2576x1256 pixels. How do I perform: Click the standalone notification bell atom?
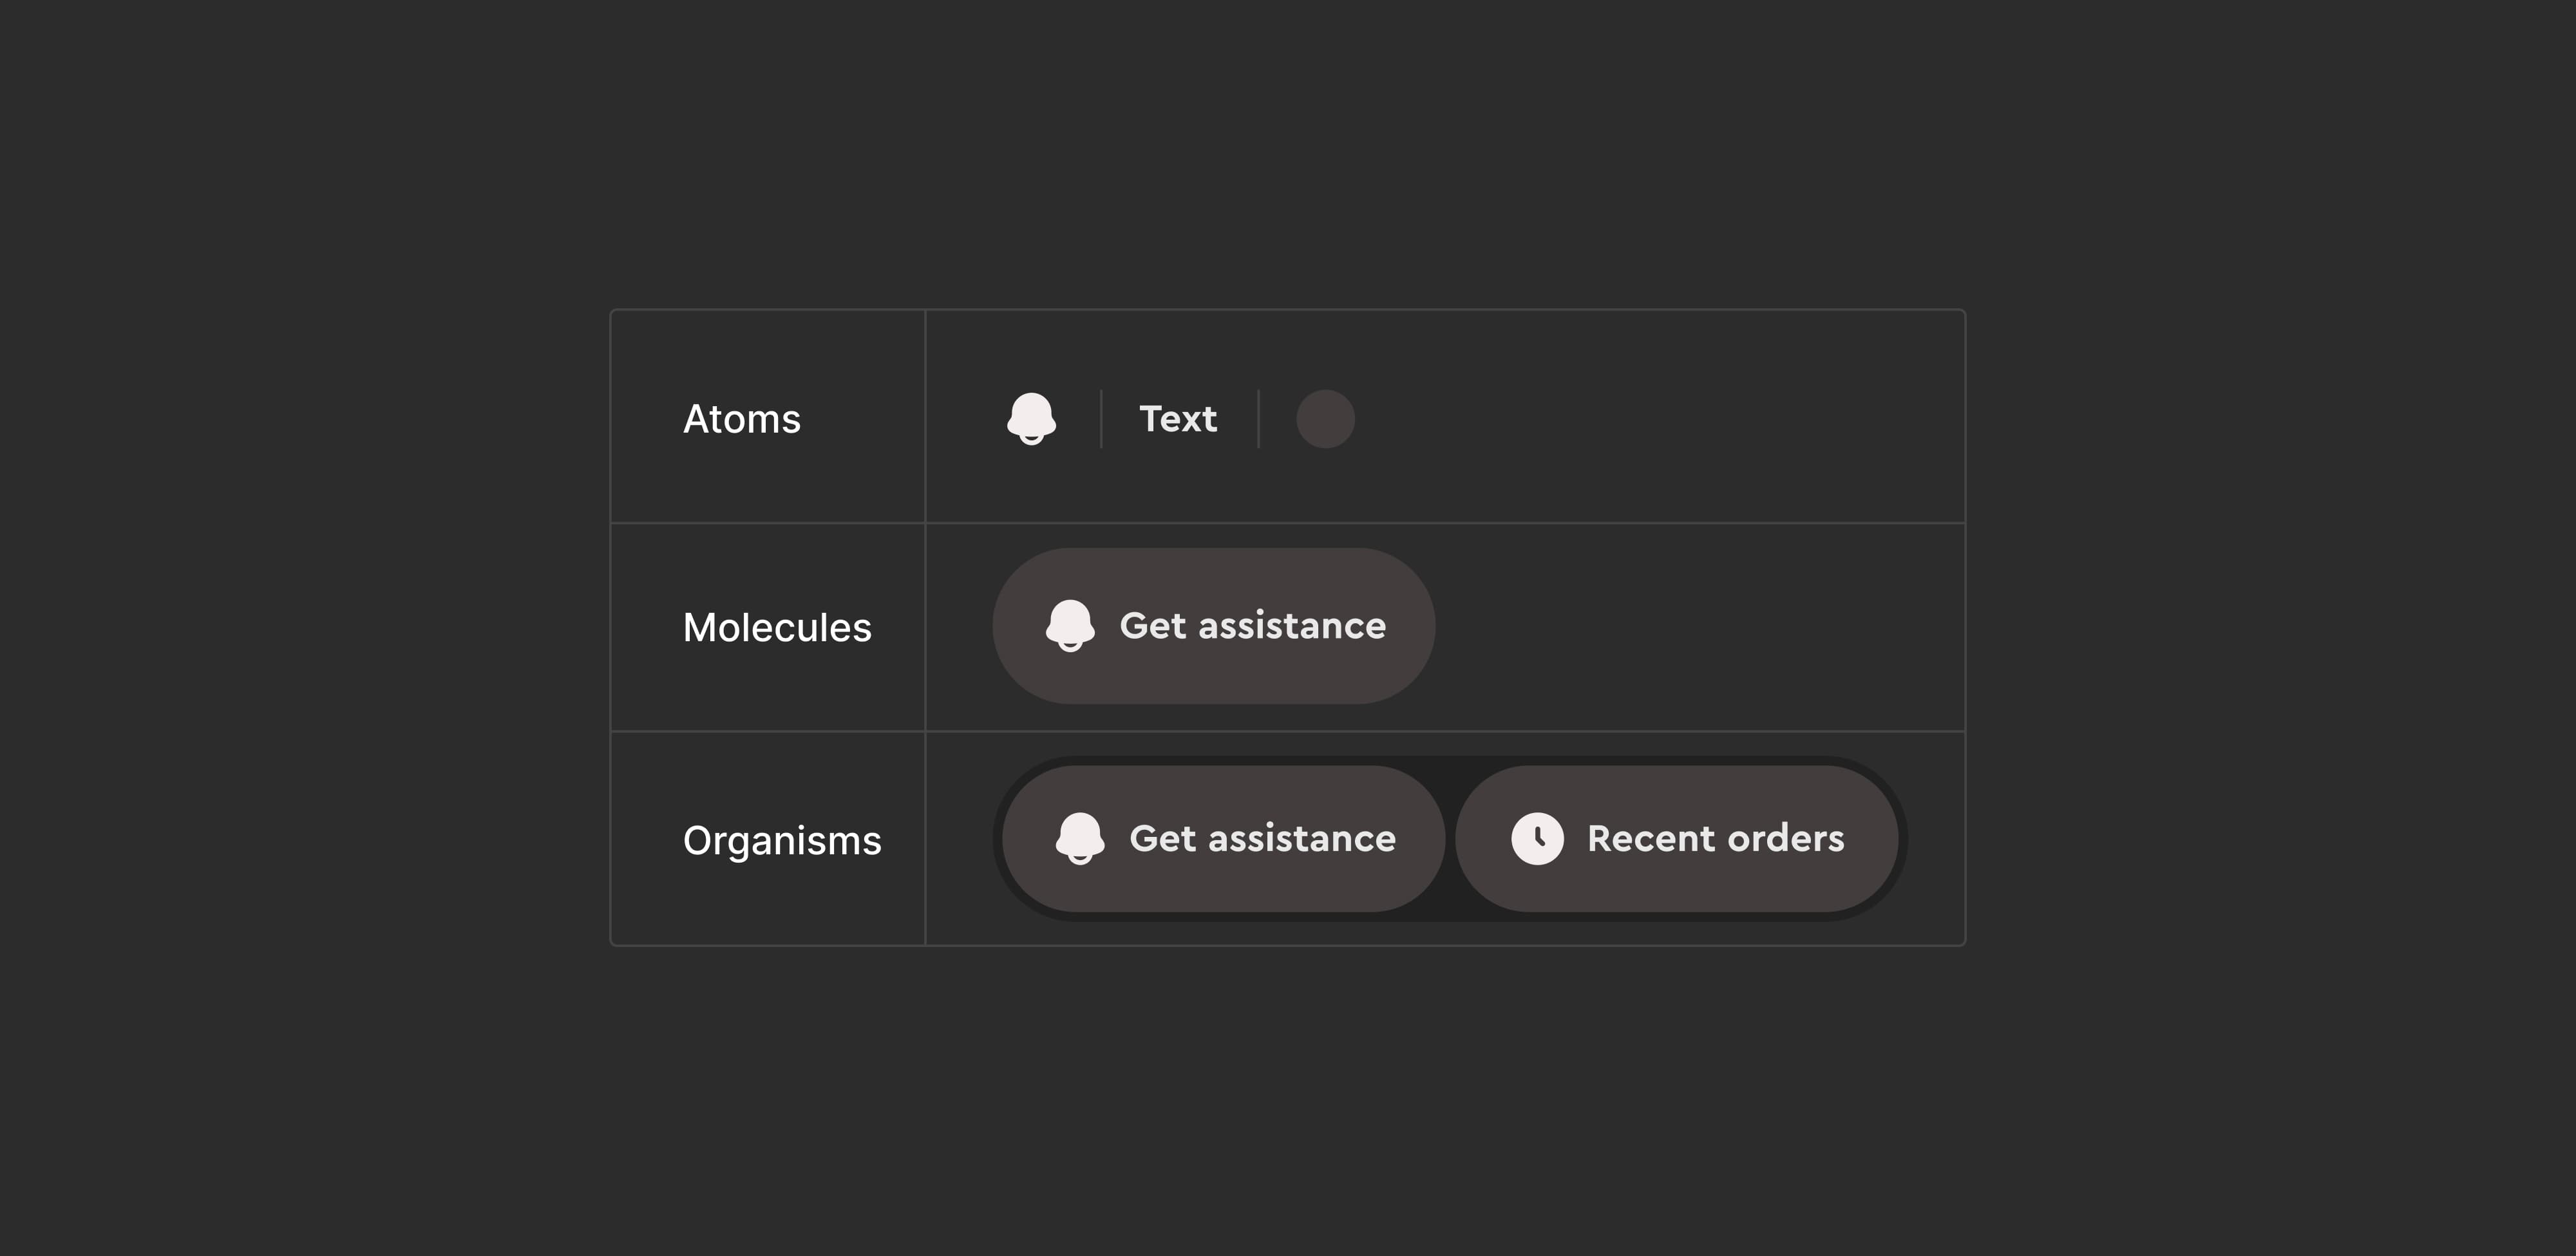(1032, 418)
